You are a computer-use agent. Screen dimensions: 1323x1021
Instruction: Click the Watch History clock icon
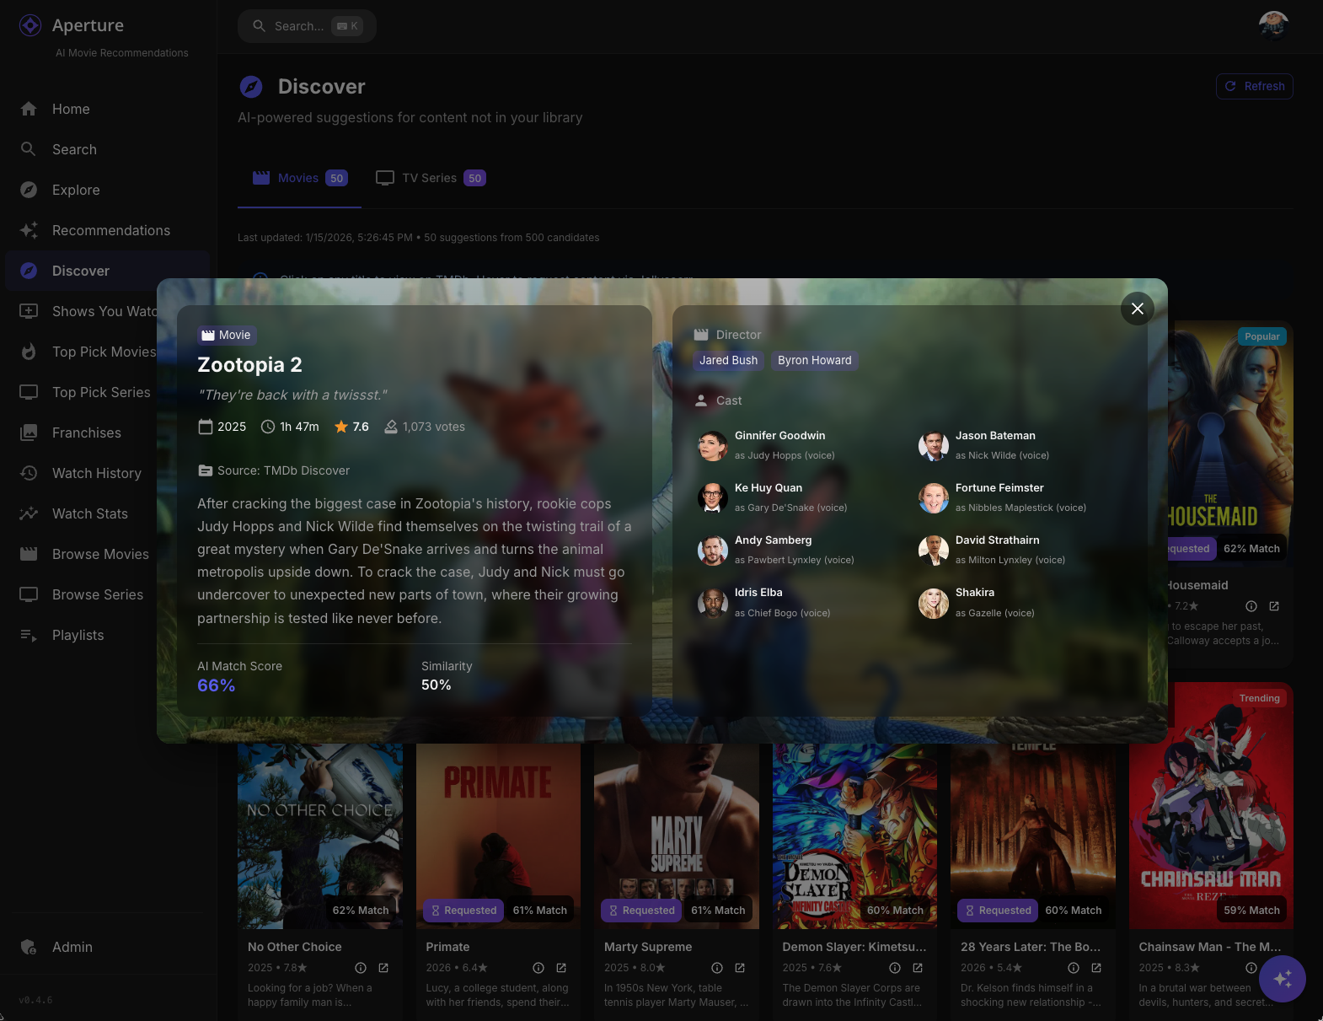(x=29, y=473)
